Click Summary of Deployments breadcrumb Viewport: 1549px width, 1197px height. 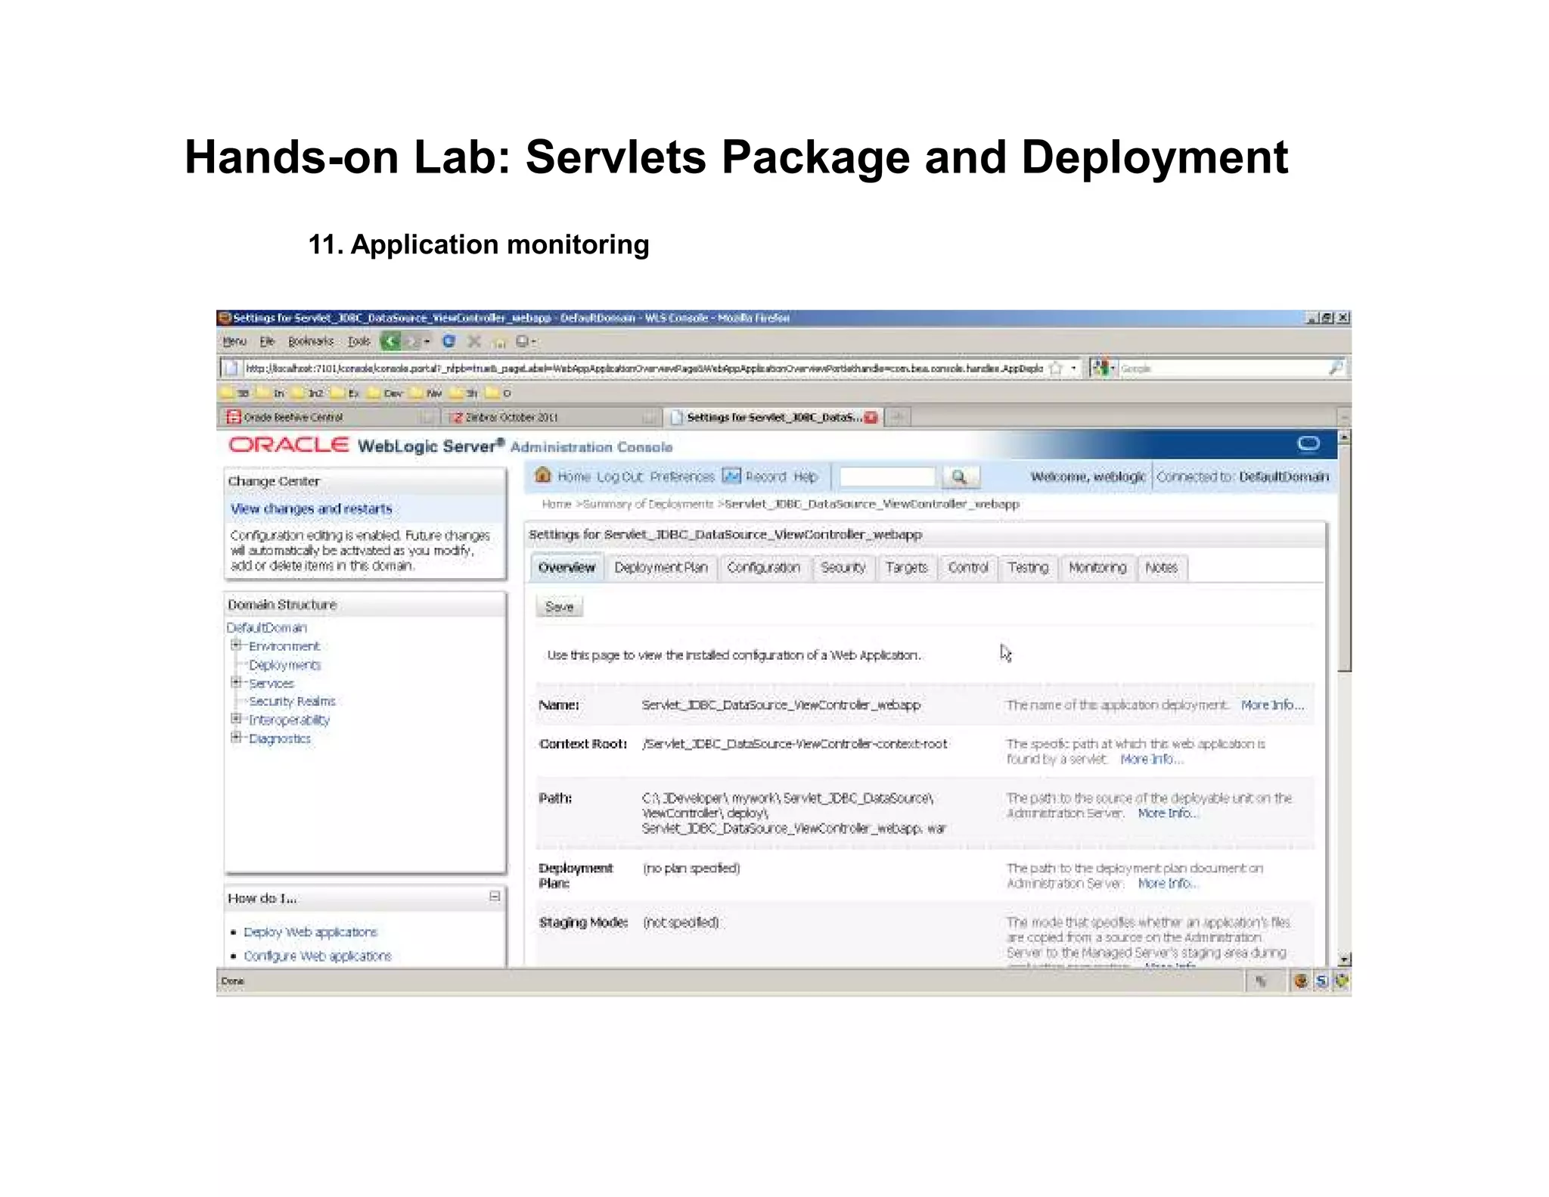[x=648, y=504]
